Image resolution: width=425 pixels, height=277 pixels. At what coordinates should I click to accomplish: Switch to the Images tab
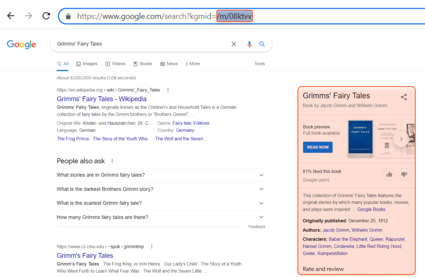(87, 64)
